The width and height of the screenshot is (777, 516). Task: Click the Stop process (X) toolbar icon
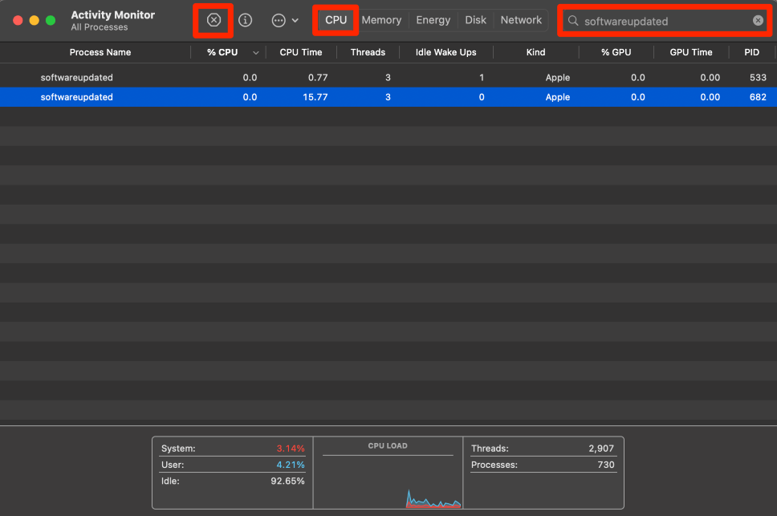click(x=214, y=20)
